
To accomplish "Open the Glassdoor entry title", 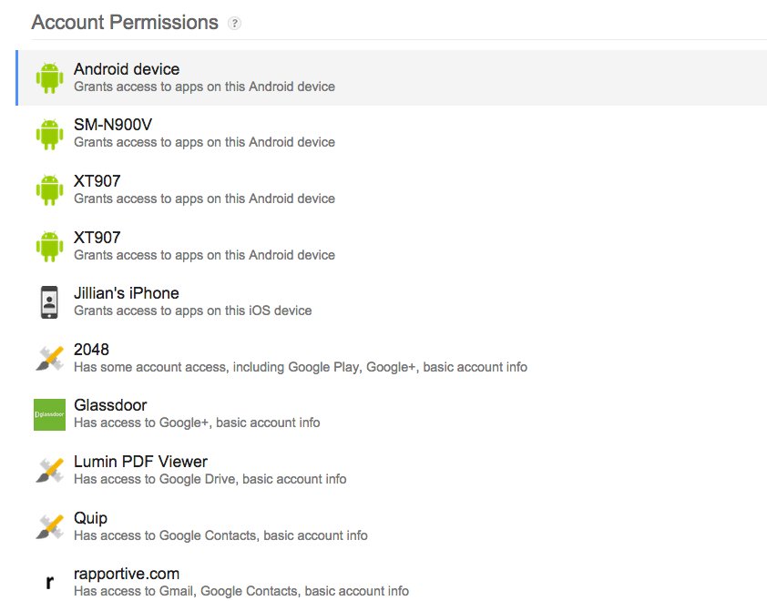I will pos(110,405).
